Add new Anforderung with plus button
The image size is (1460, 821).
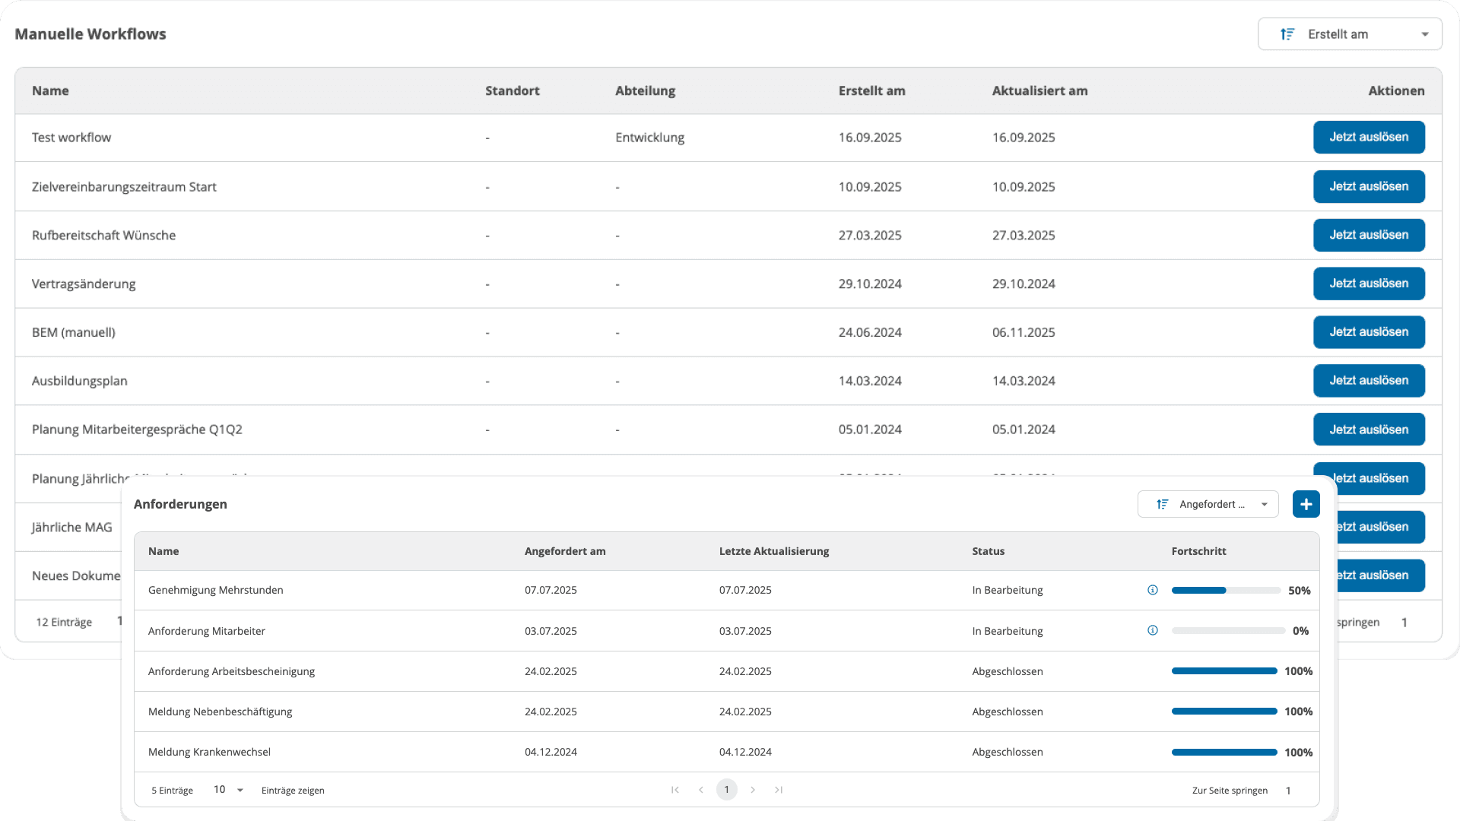click(1306, 504)
